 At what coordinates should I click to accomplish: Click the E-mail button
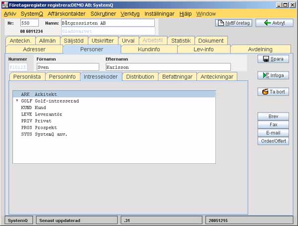click(x=273, y=133)
